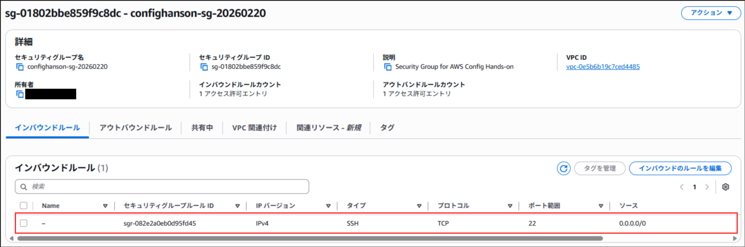This screenshot has width=745, height=247.
Task: Open inbound rules table preferences gear
Action: pos(726,187)
